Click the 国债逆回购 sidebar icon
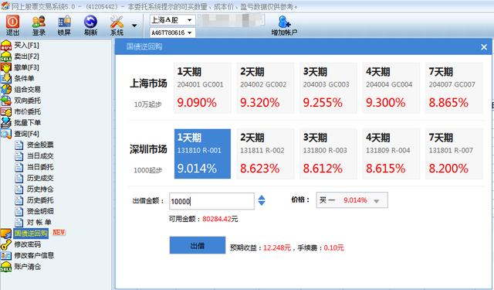Screen dimensions: 494x290 [6, 234]
